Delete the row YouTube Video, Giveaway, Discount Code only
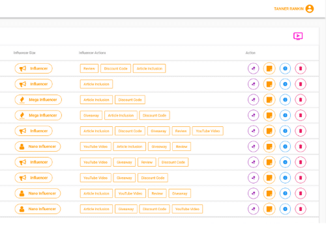The height and width of the screenshot is (235, 326). tap(301, 178)
